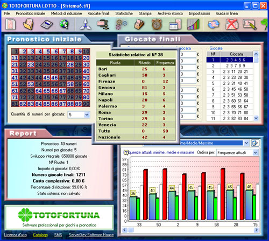The height and width of the screenshot is (241, 269).
Task: Toggle number 90 in the forecast grid
Action: (86, 104)
